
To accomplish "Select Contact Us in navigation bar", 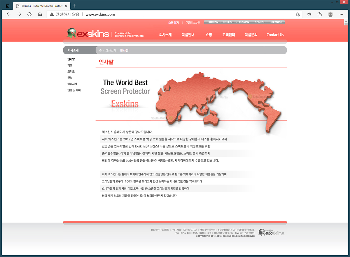I will pos(275,35).
